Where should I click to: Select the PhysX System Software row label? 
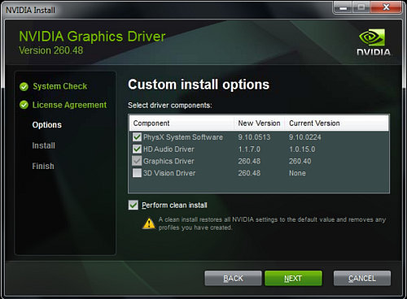point(183,137)
